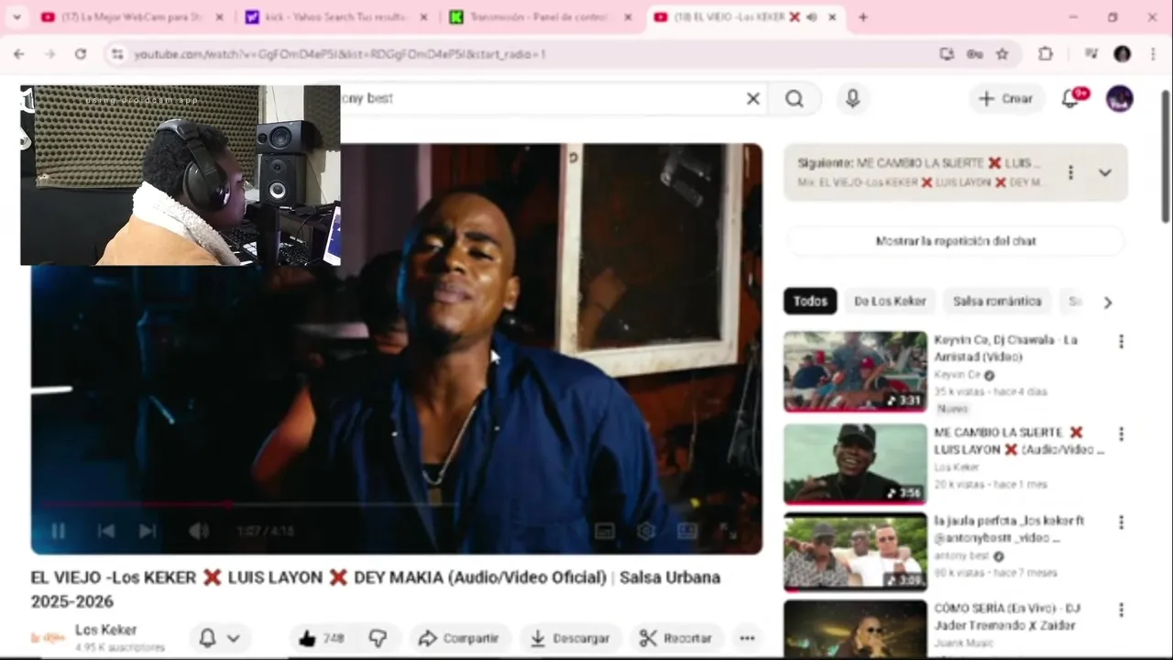The height and width of the screenshot is (660, 1173).
Task: Open the browser extensions puzzle icon
Action: tap(1046, 54)
